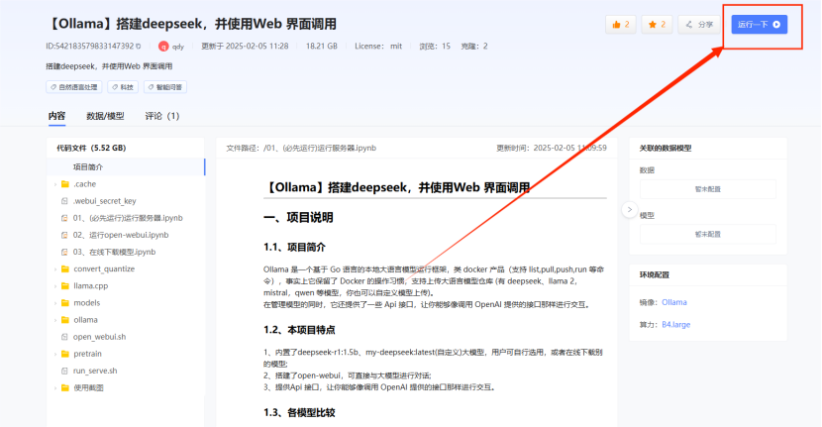Click notebook icon of 02 运行open-webui.ipynb
This screenshot has width=822, height=427.
(x=64, y=235)
